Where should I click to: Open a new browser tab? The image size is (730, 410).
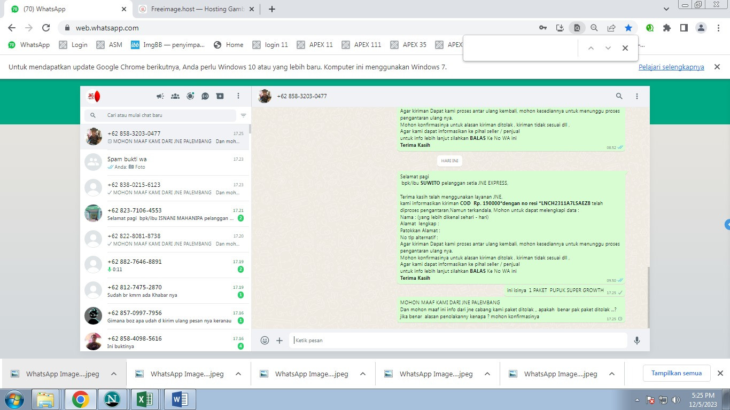point(272,9)
